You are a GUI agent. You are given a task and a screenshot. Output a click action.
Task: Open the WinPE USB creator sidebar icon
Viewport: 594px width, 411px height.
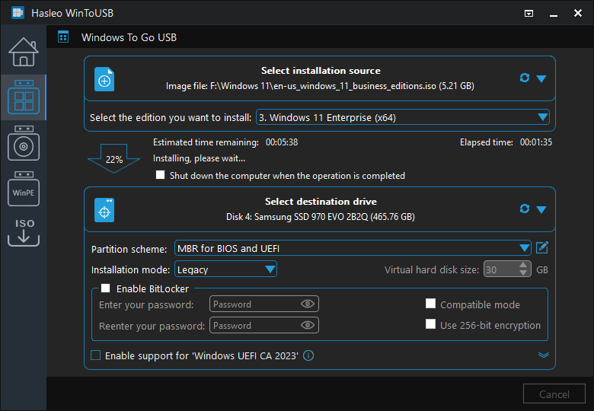(24, 189)
